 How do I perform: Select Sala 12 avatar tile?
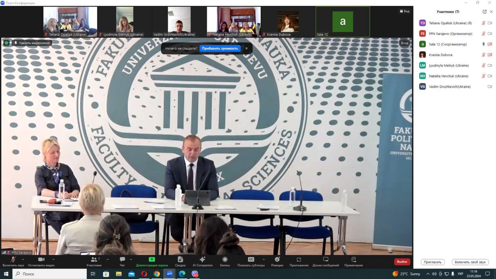coord(343,22)
